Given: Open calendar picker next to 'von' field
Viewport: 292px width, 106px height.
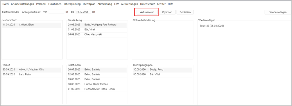Looking at the screenshot, I should click(67, 12).
